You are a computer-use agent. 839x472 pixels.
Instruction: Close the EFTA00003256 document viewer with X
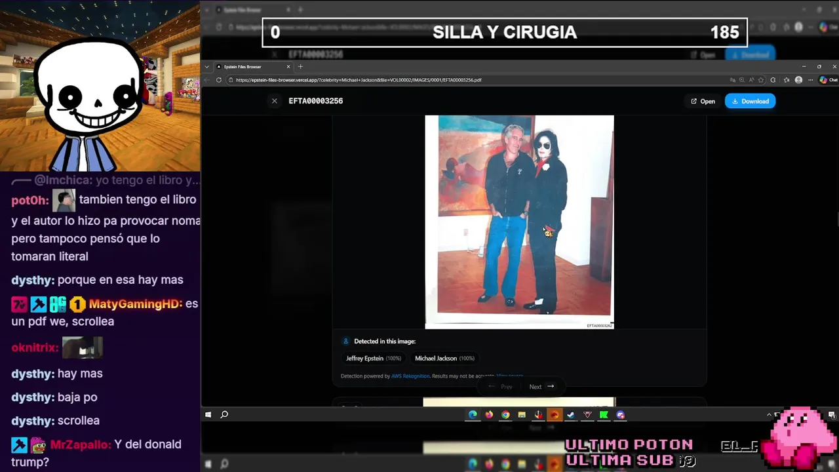pyautogui.click(x=274, y=101)
